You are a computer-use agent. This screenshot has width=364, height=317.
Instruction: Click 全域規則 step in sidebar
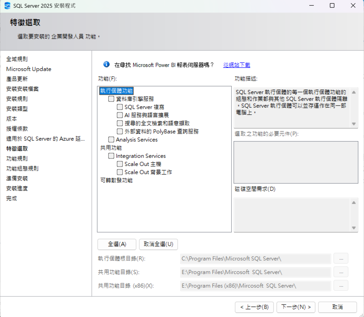[x=17, y=59]
